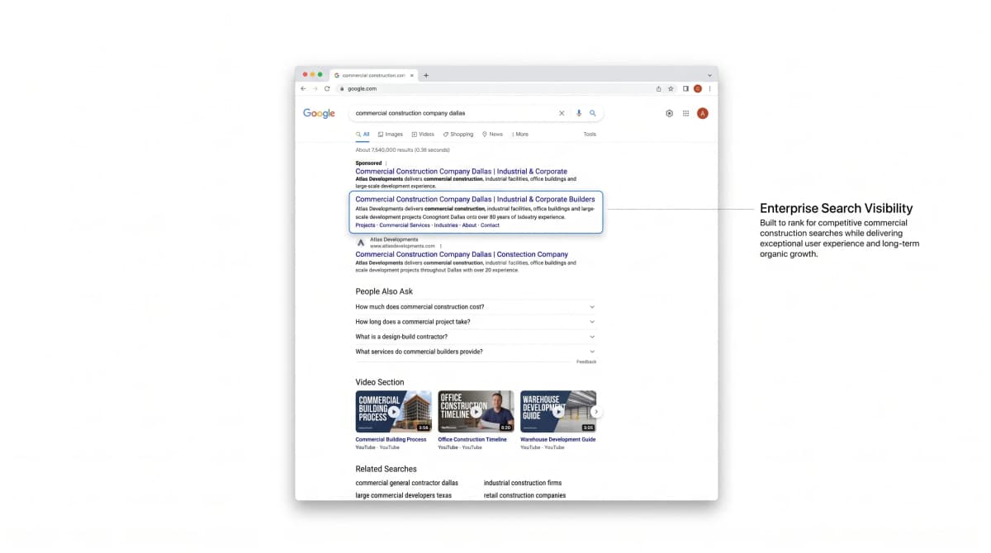Screen dimensions: 991x553
Task: Open the Commercial Services sitelink
Action: tap(405, 225)
